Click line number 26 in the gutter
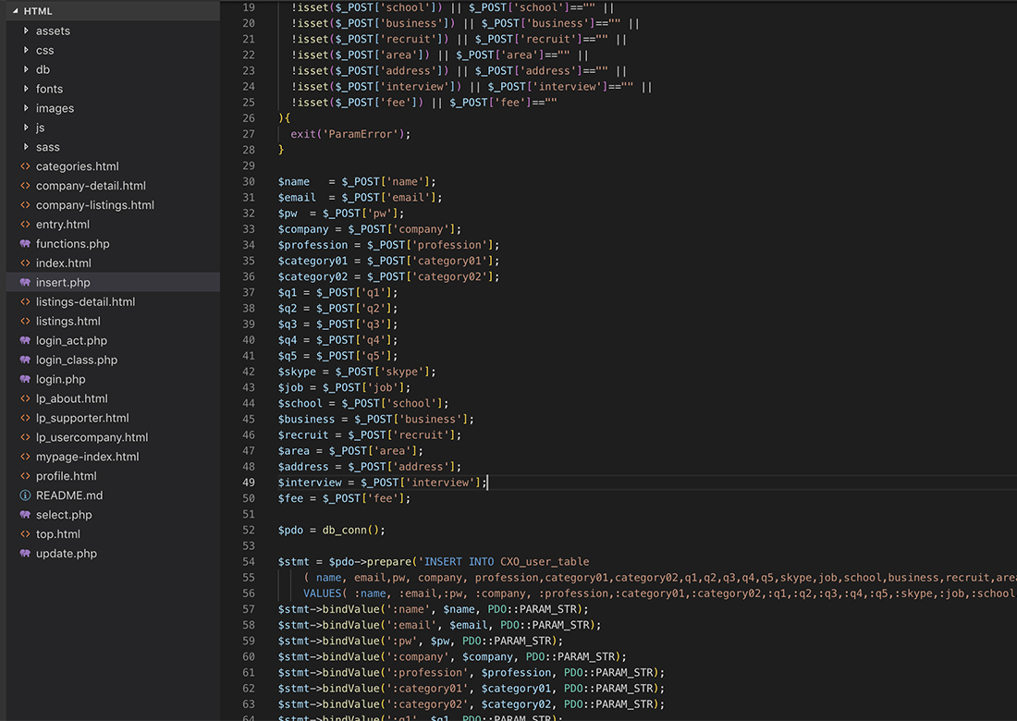The width and height of the screenshot is (1017, 721). click(x=249, y=118)
